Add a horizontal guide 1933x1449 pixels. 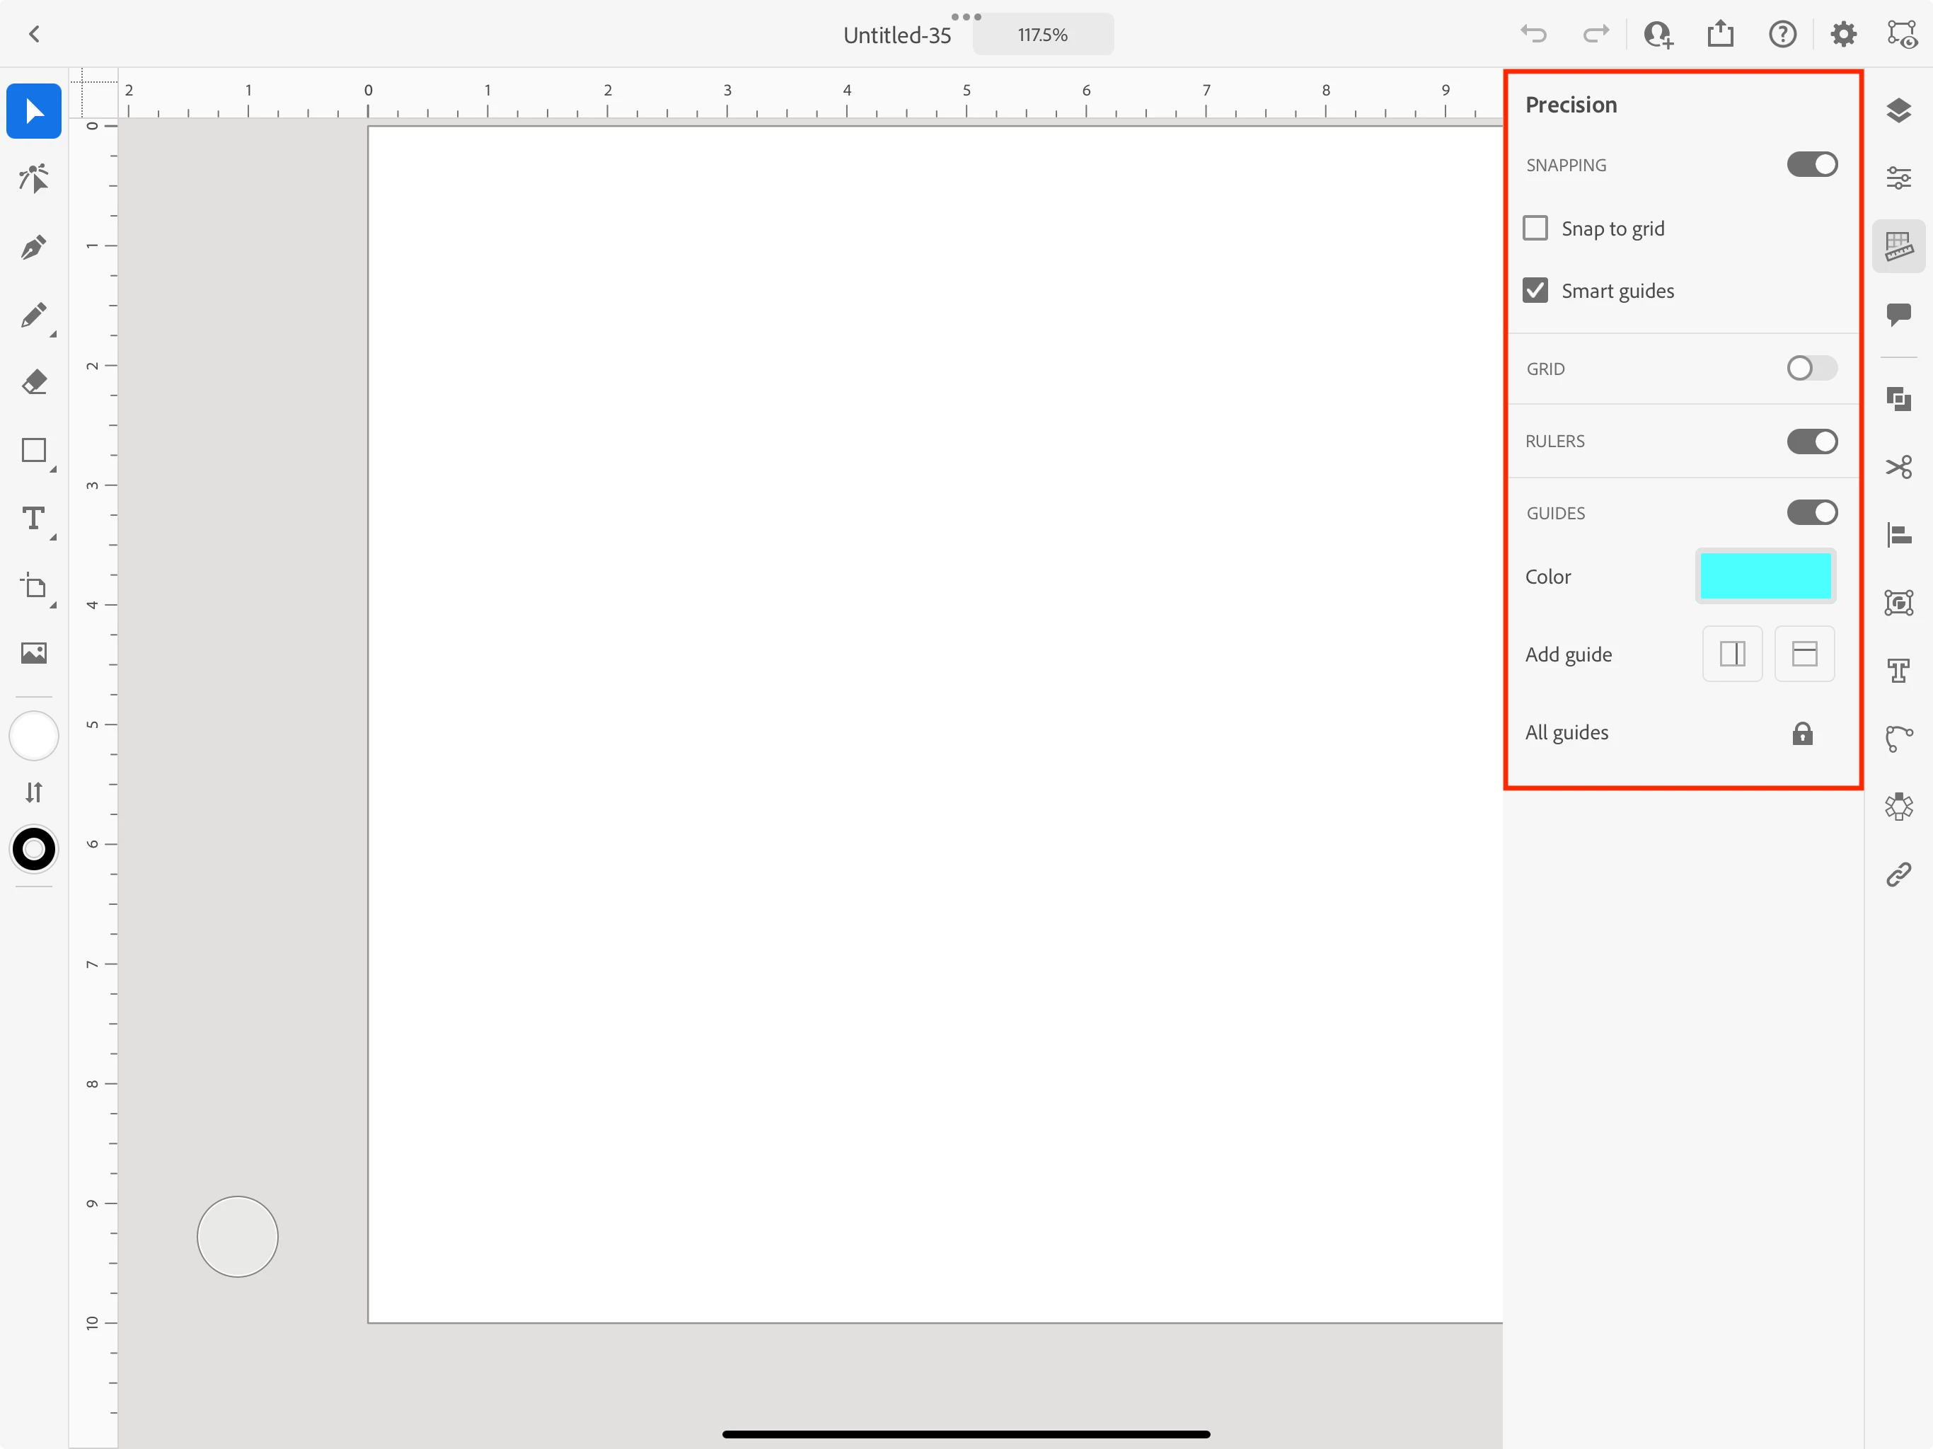1804,654
